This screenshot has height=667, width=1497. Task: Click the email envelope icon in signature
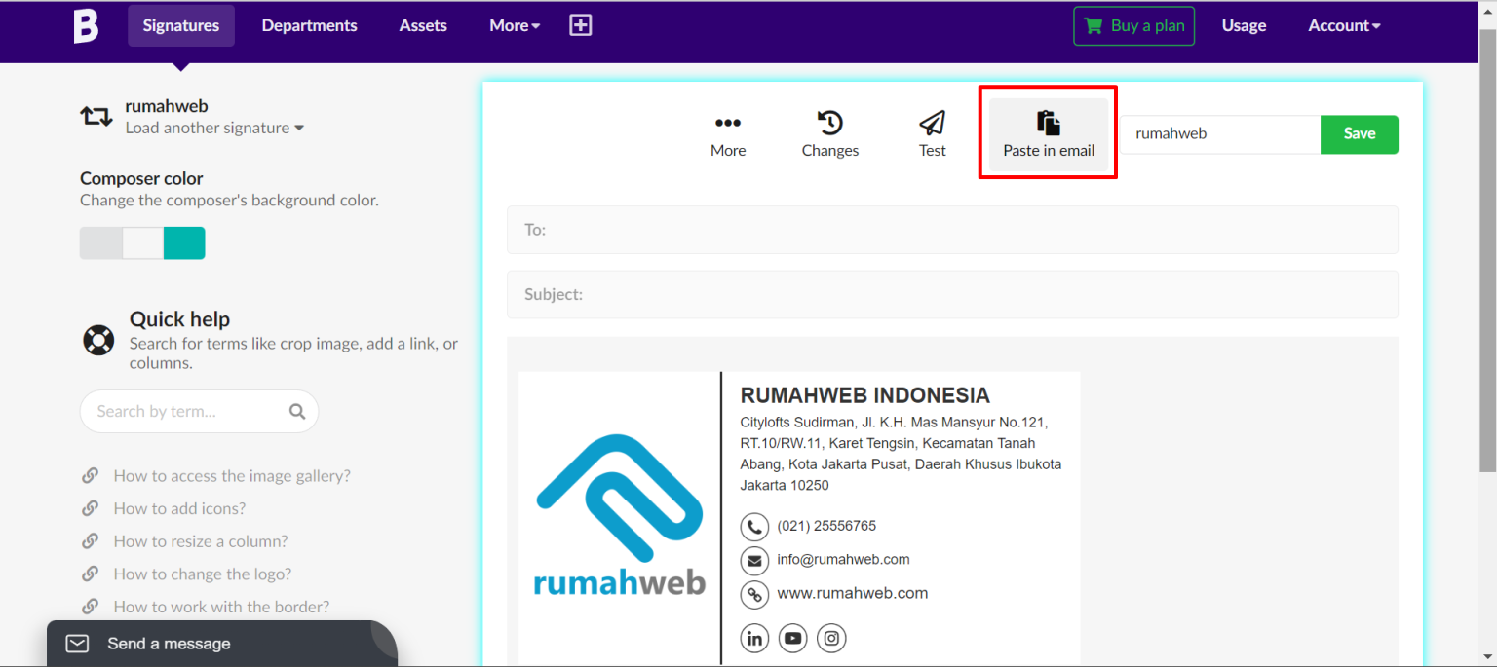coord(754,561)
